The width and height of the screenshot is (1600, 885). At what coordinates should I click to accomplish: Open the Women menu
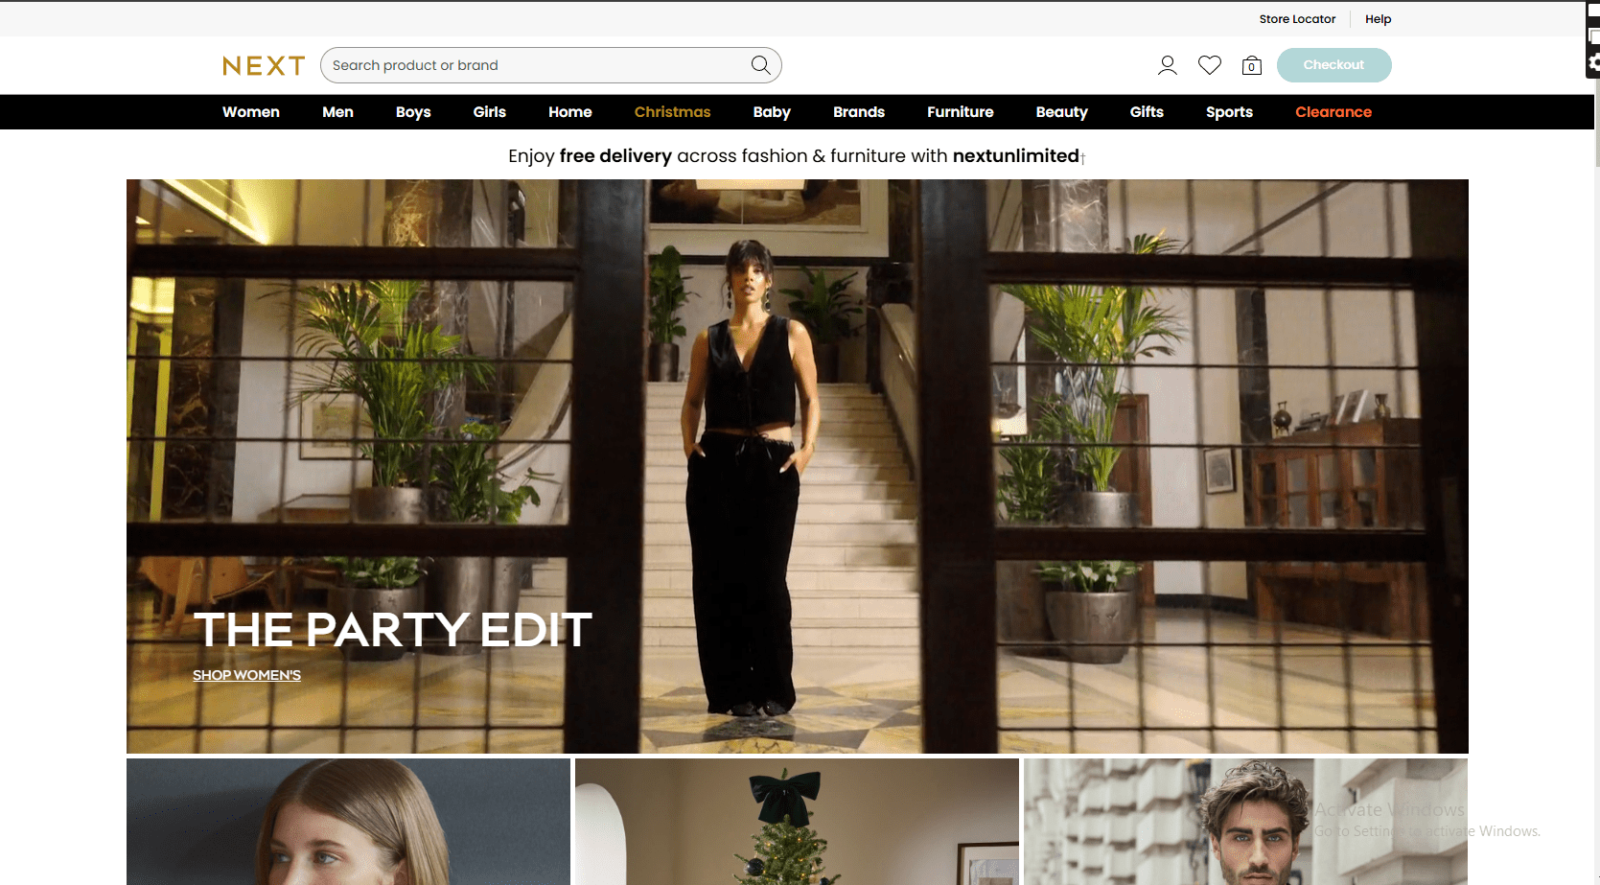251,112
